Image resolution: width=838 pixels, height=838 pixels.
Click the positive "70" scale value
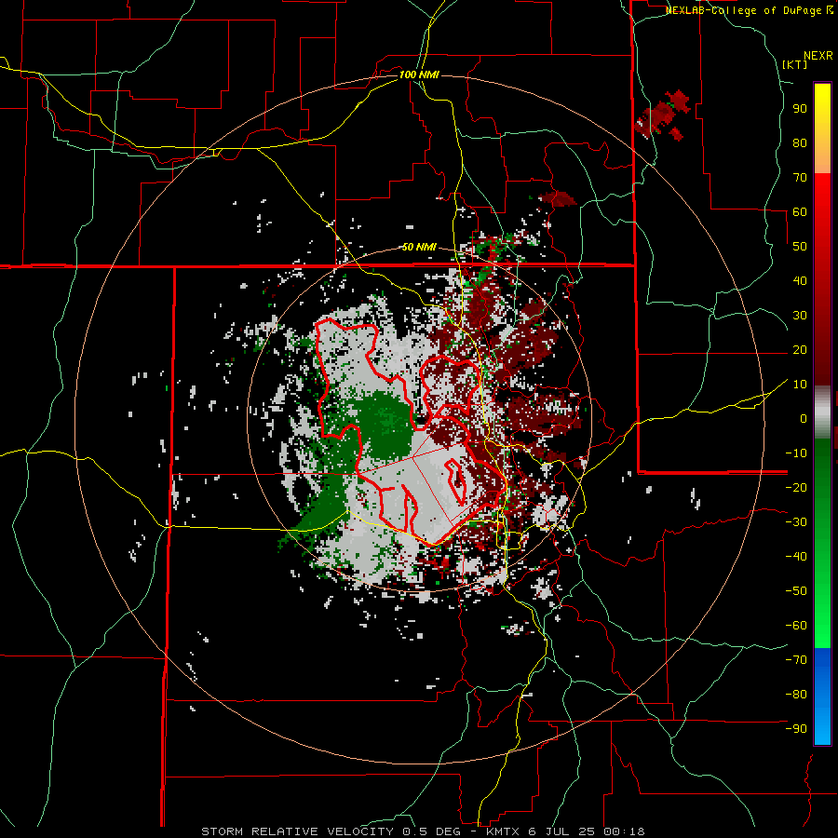coord(800,178)
